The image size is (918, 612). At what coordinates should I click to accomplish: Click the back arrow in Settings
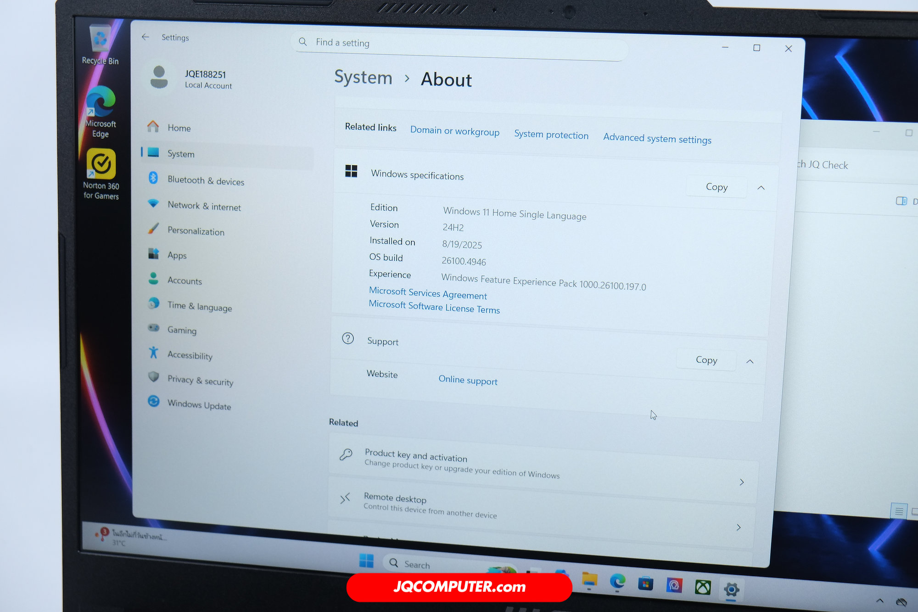click(x=146, y=37)
